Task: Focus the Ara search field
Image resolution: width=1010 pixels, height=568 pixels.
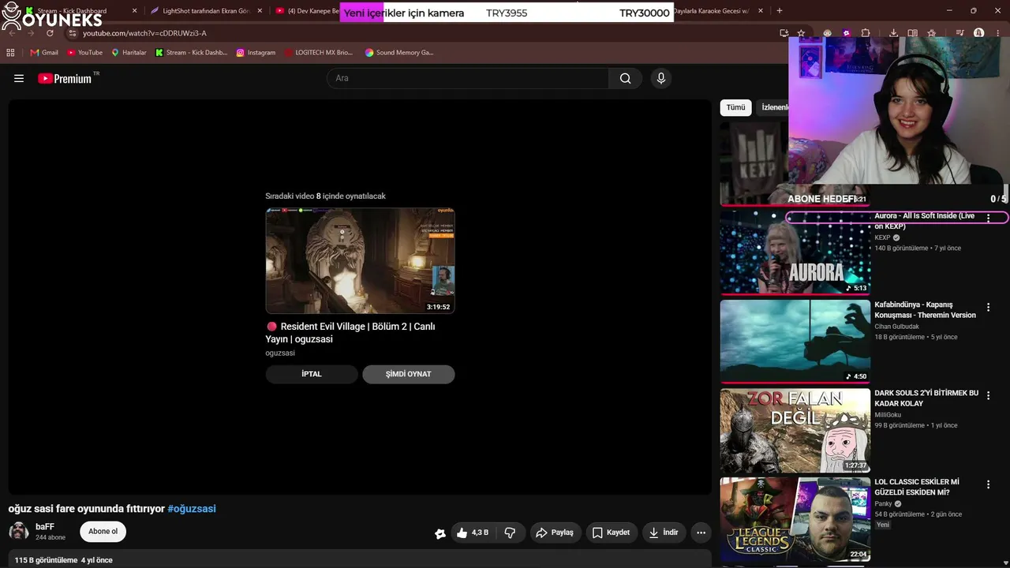Action: [x=468, y=78]
